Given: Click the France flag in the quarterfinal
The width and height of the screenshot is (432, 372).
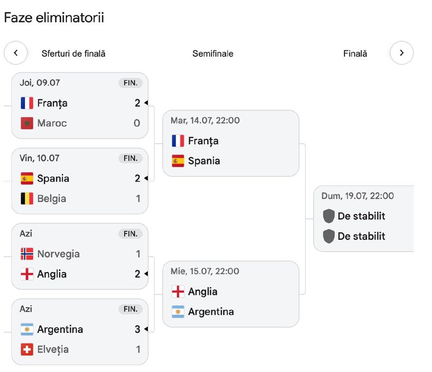Looking at the screenshot, I should click(x=27, y=103).
